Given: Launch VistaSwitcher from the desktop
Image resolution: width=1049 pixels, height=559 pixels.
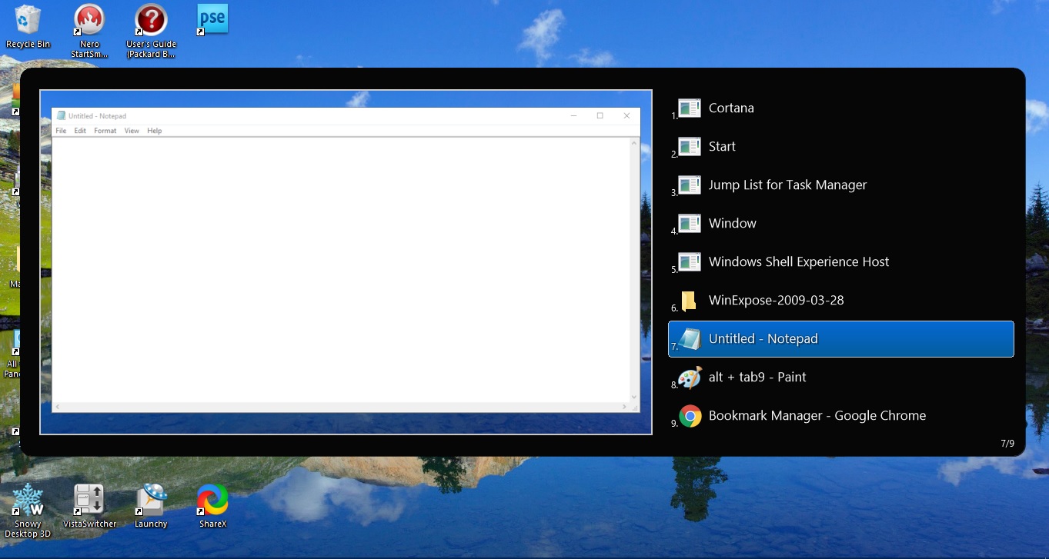Looking at the screenshot, I should tap(89, 500).
